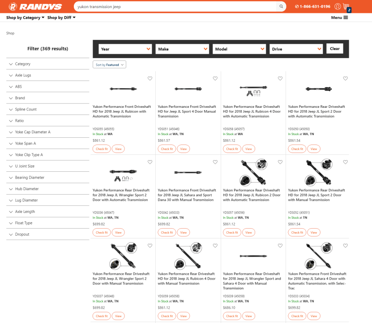Expand the Lug Diameter filter
Viewport: 372px width, 323px height.
click(48, 200)
